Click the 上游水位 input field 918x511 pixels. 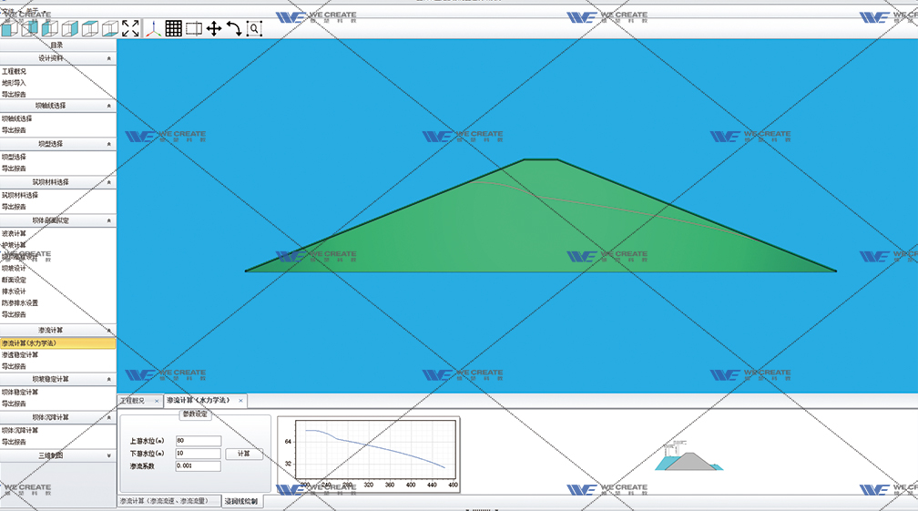click(199, 441)
